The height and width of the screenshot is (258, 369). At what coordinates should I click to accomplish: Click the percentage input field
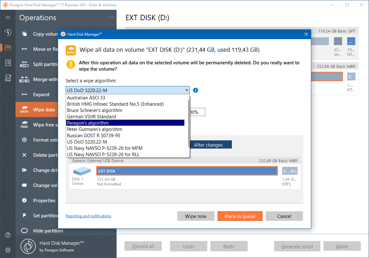coord(197,112)
